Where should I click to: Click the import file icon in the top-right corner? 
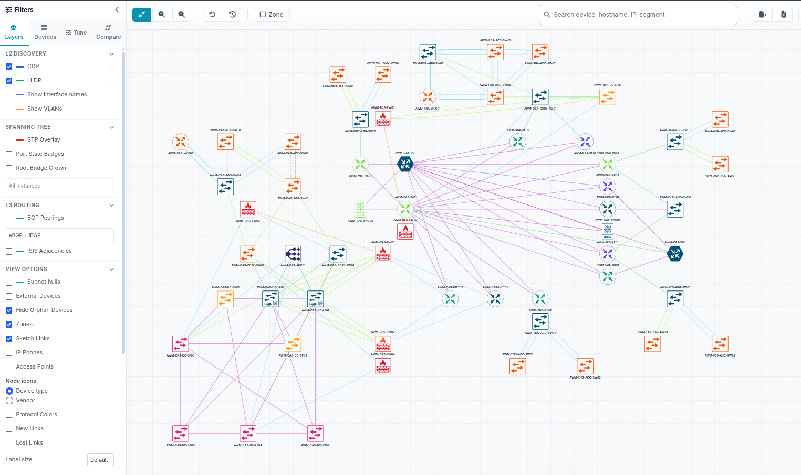click(x=783, y=15)
